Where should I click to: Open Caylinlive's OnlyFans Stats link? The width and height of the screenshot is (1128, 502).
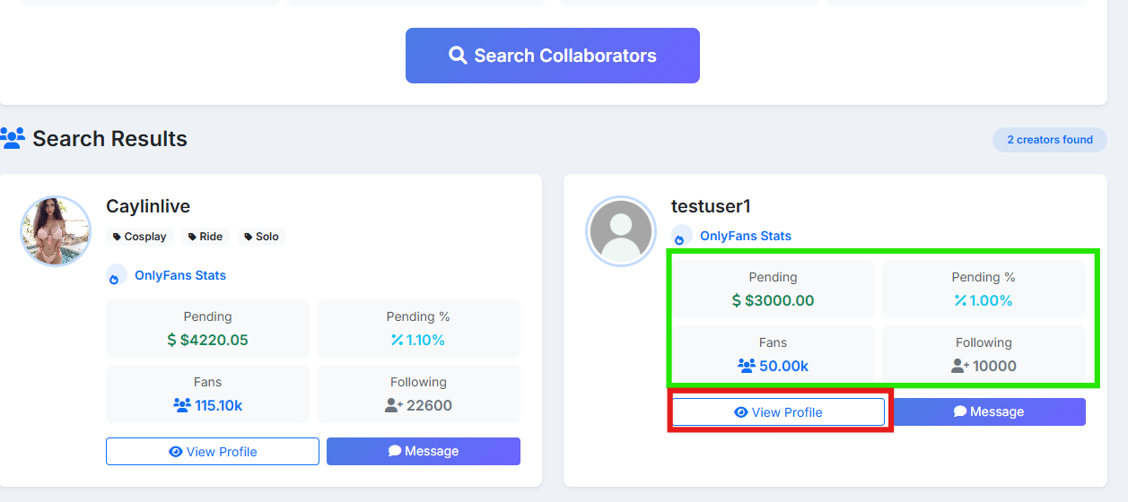click(x=179, y=275)
